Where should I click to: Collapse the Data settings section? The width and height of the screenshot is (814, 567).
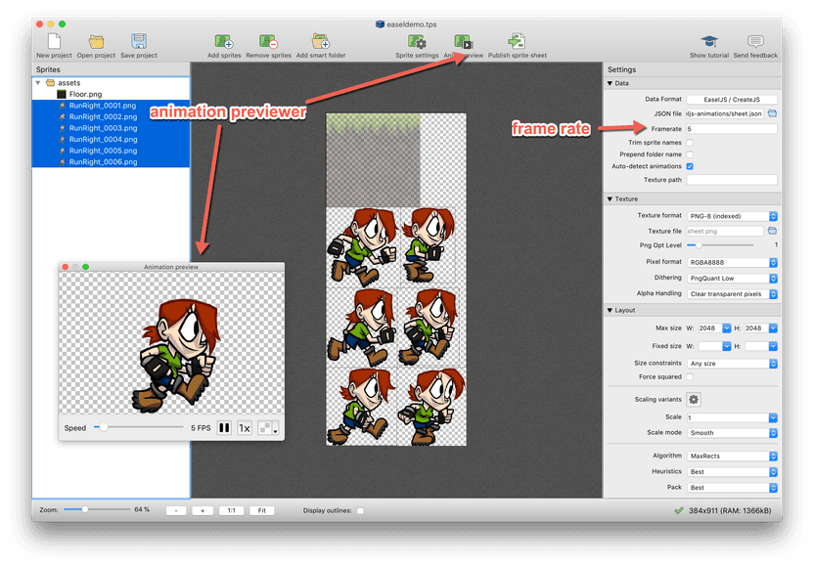[610, 83]
